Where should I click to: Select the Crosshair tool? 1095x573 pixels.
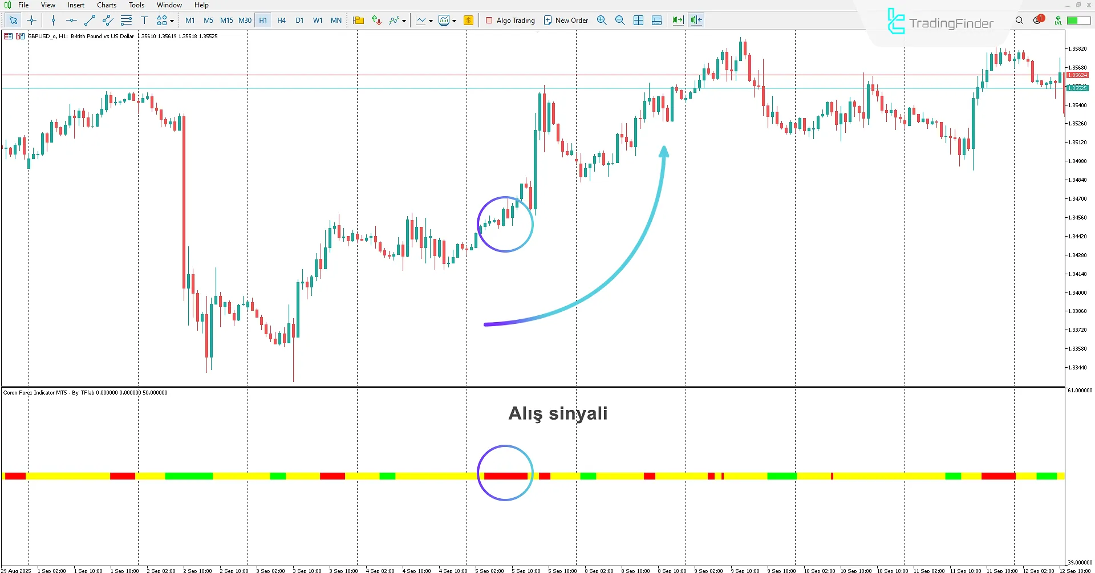point(32,20)
